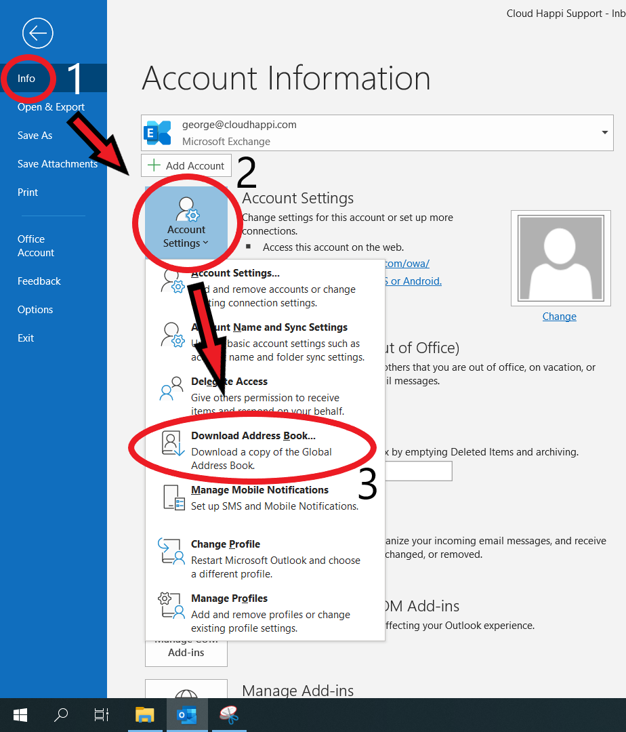Open the iOS or Android link
The image size is (626, 732).
(413, 281)
